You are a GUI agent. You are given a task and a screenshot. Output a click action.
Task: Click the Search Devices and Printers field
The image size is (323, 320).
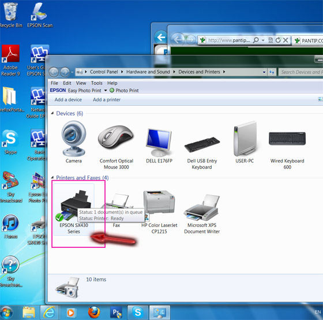pos(301,72)
